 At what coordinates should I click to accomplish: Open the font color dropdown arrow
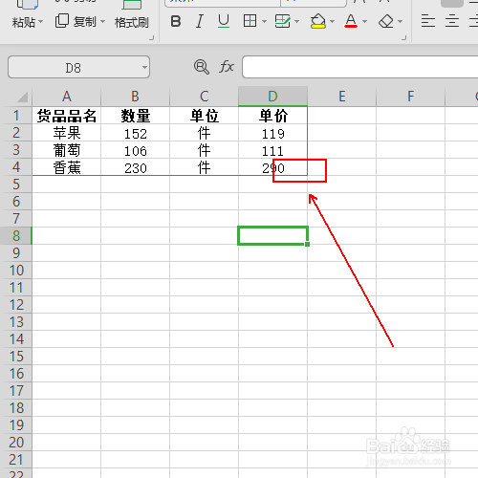365,22
